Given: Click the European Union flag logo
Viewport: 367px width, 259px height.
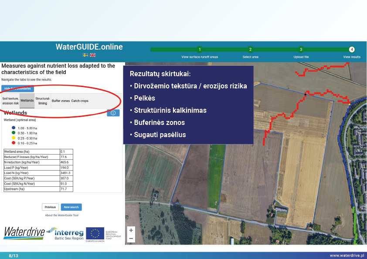Looking at the screenshot, I should point(95,234).
